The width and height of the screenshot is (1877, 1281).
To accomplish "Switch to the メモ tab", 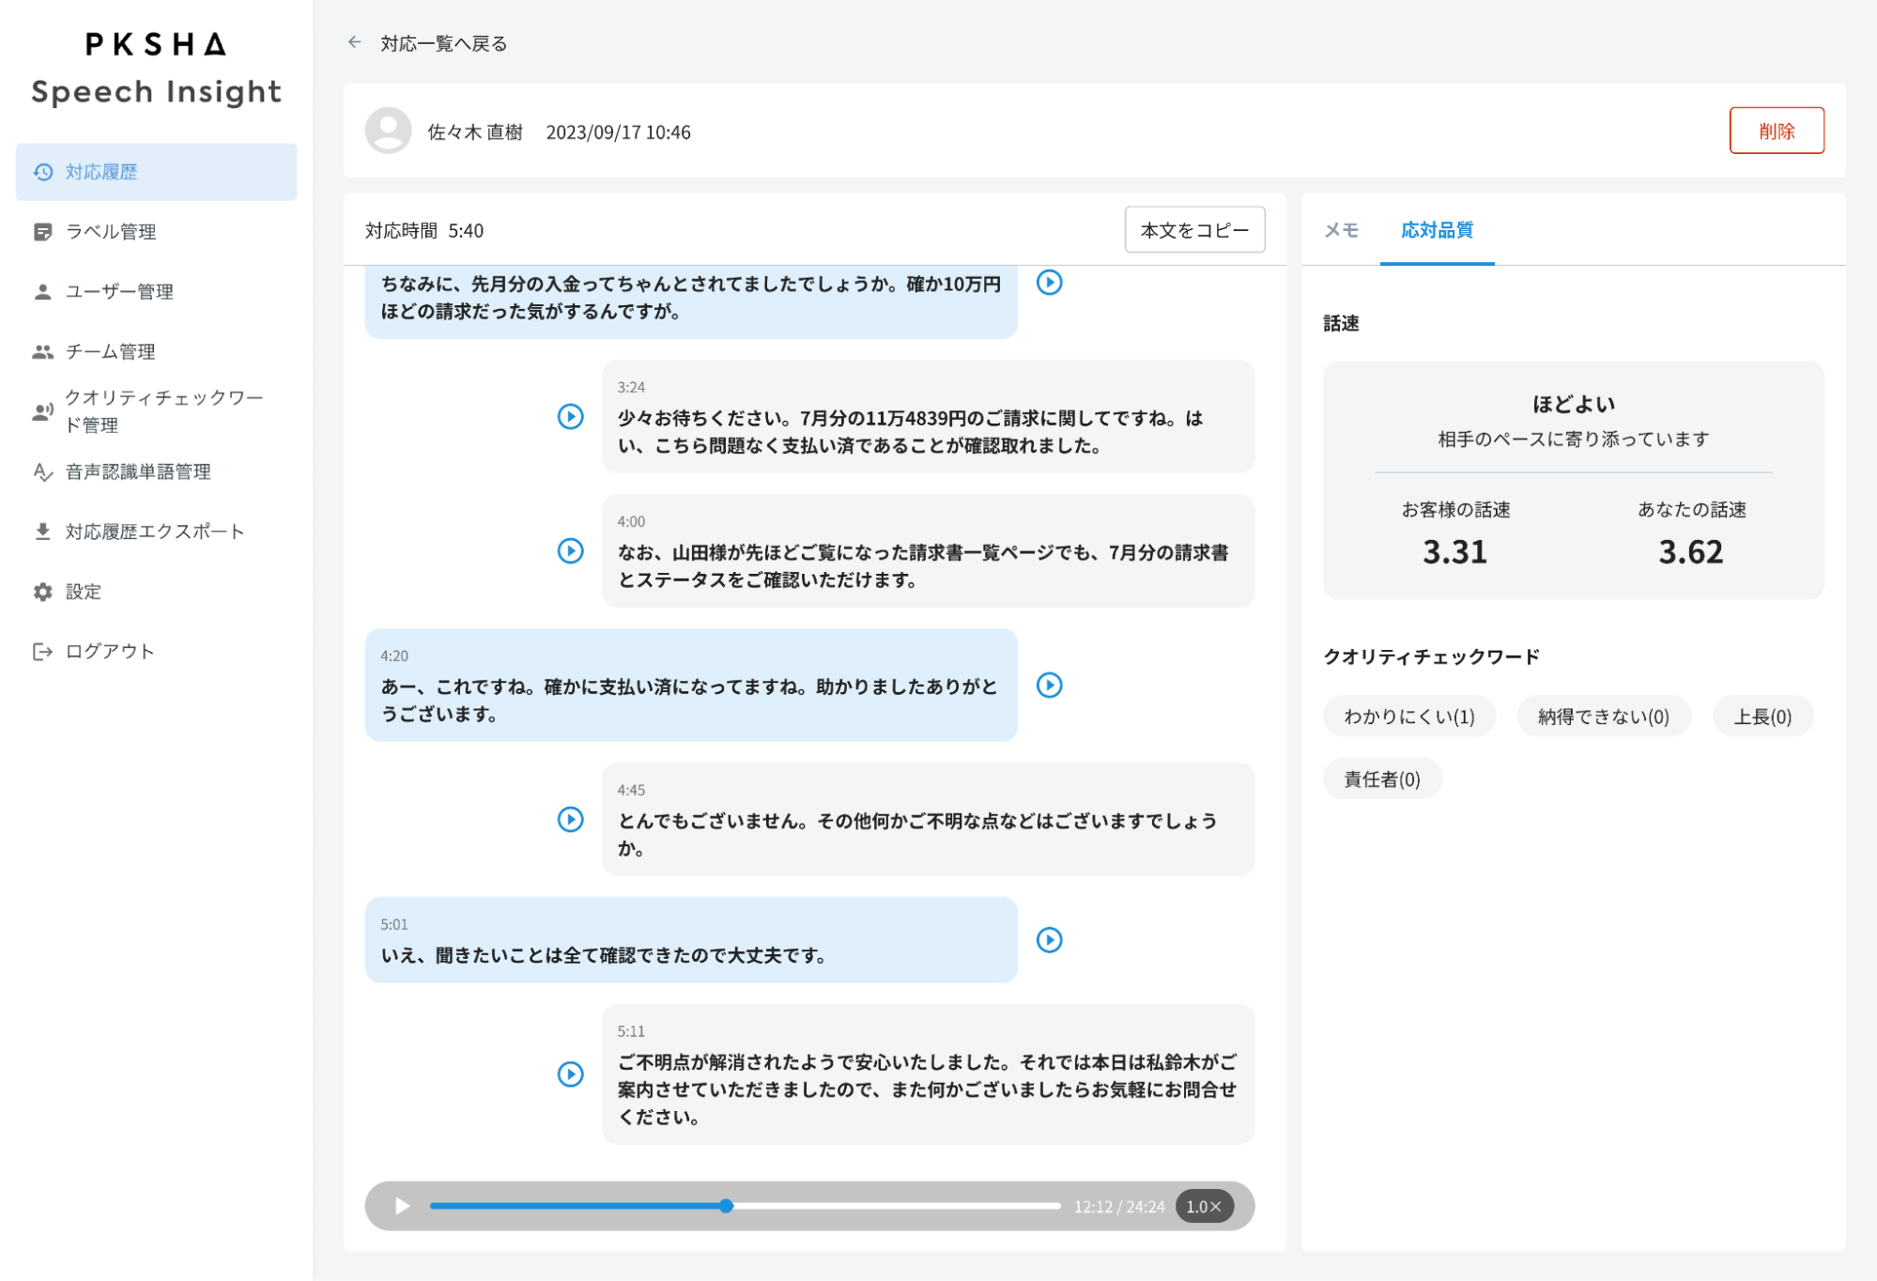I will click(x=1341, y=230).
